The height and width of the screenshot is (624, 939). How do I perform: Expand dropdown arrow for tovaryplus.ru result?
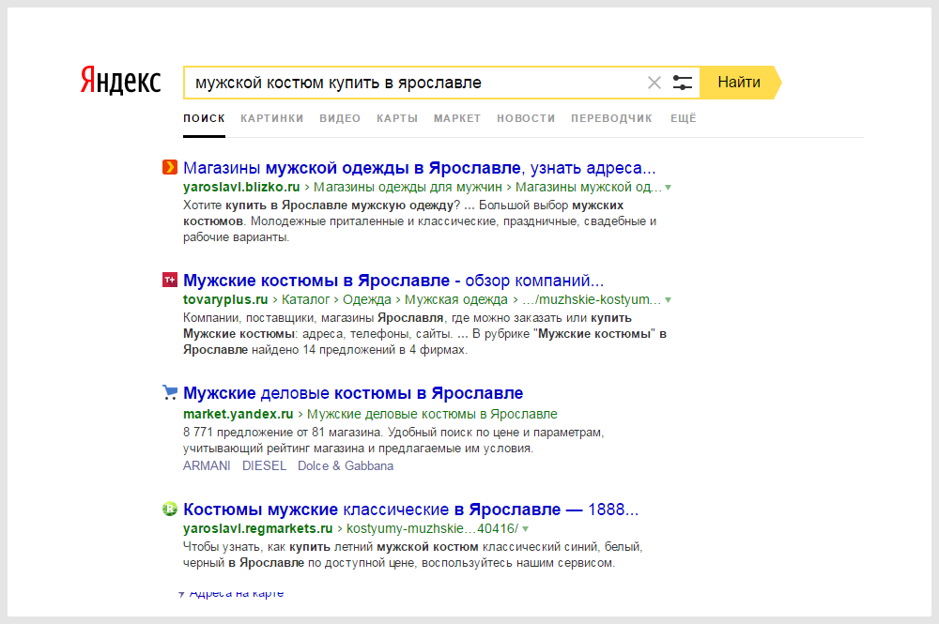click(x=669, y=300)
